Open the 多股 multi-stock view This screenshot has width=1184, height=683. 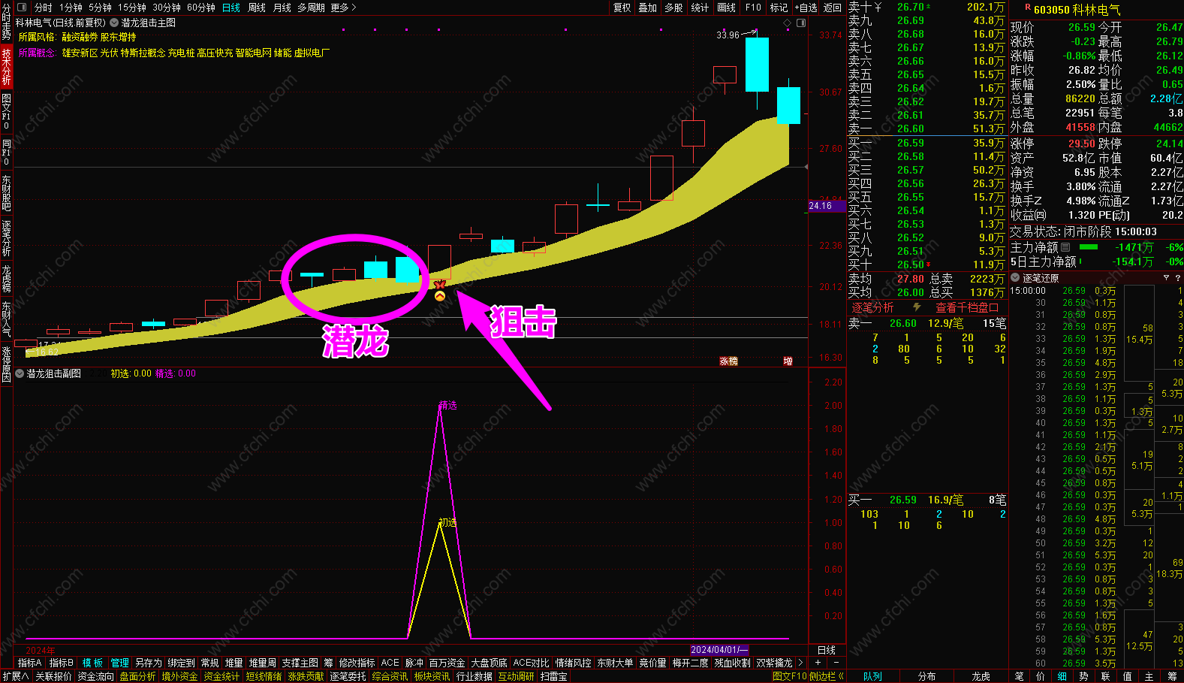[674, 8]
